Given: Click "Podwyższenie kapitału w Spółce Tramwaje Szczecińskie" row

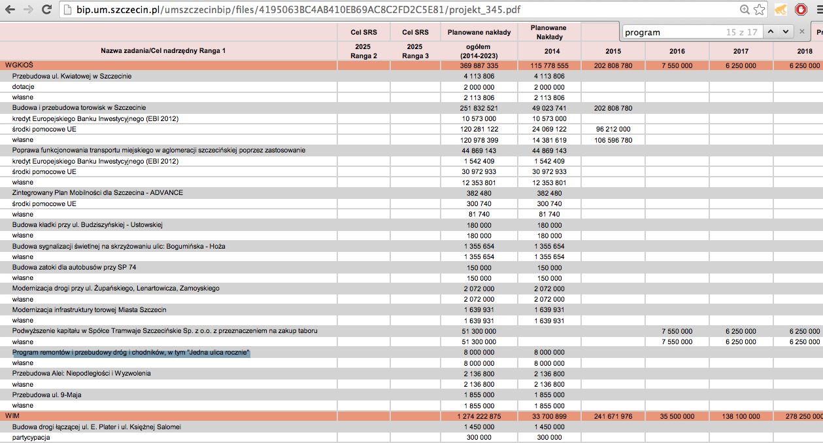Looking at the screenshot, I should click(165, 330).
